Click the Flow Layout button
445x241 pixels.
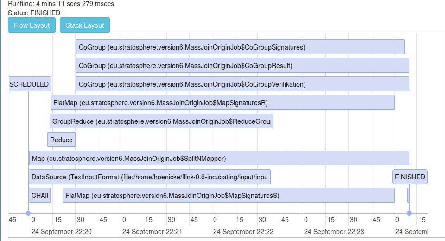pos(32,25)
